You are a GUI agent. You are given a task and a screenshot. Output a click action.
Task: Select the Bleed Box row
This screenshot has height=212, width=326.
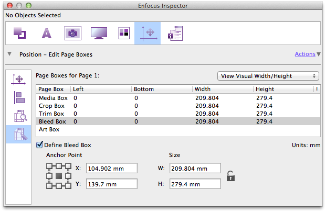pyautogui.click(x=178, y=121)
